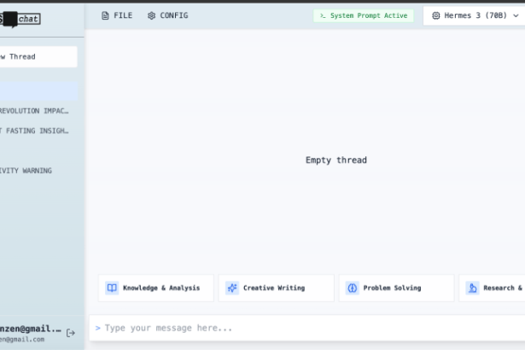Screen dimensions: 525x350
Task: Expand the model selector chevron
Action: click(516, 15)
